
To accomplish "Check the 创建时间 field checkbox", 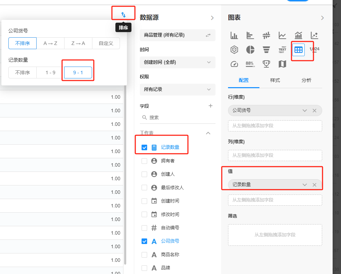I will pyautogui.click(x=144, y=201).
